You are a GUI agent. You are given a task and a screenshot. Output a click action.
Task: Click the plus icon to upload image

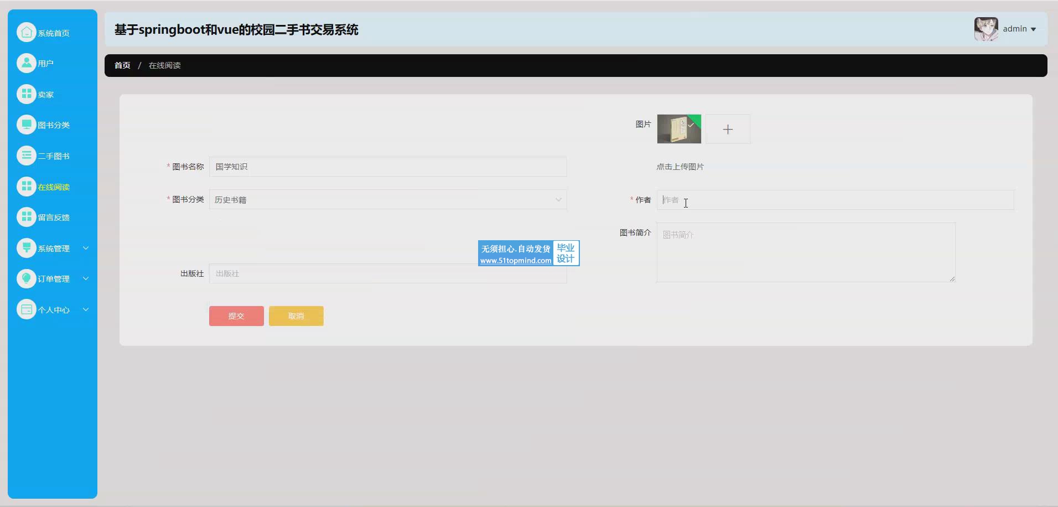tap(728, 130)
